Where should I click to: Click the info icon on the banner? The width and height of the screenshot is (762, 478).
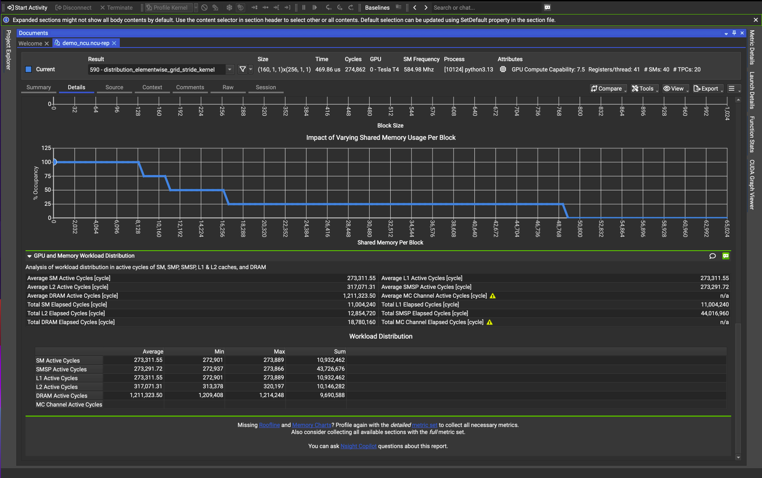pyautogui.click(x=6, y=20)
